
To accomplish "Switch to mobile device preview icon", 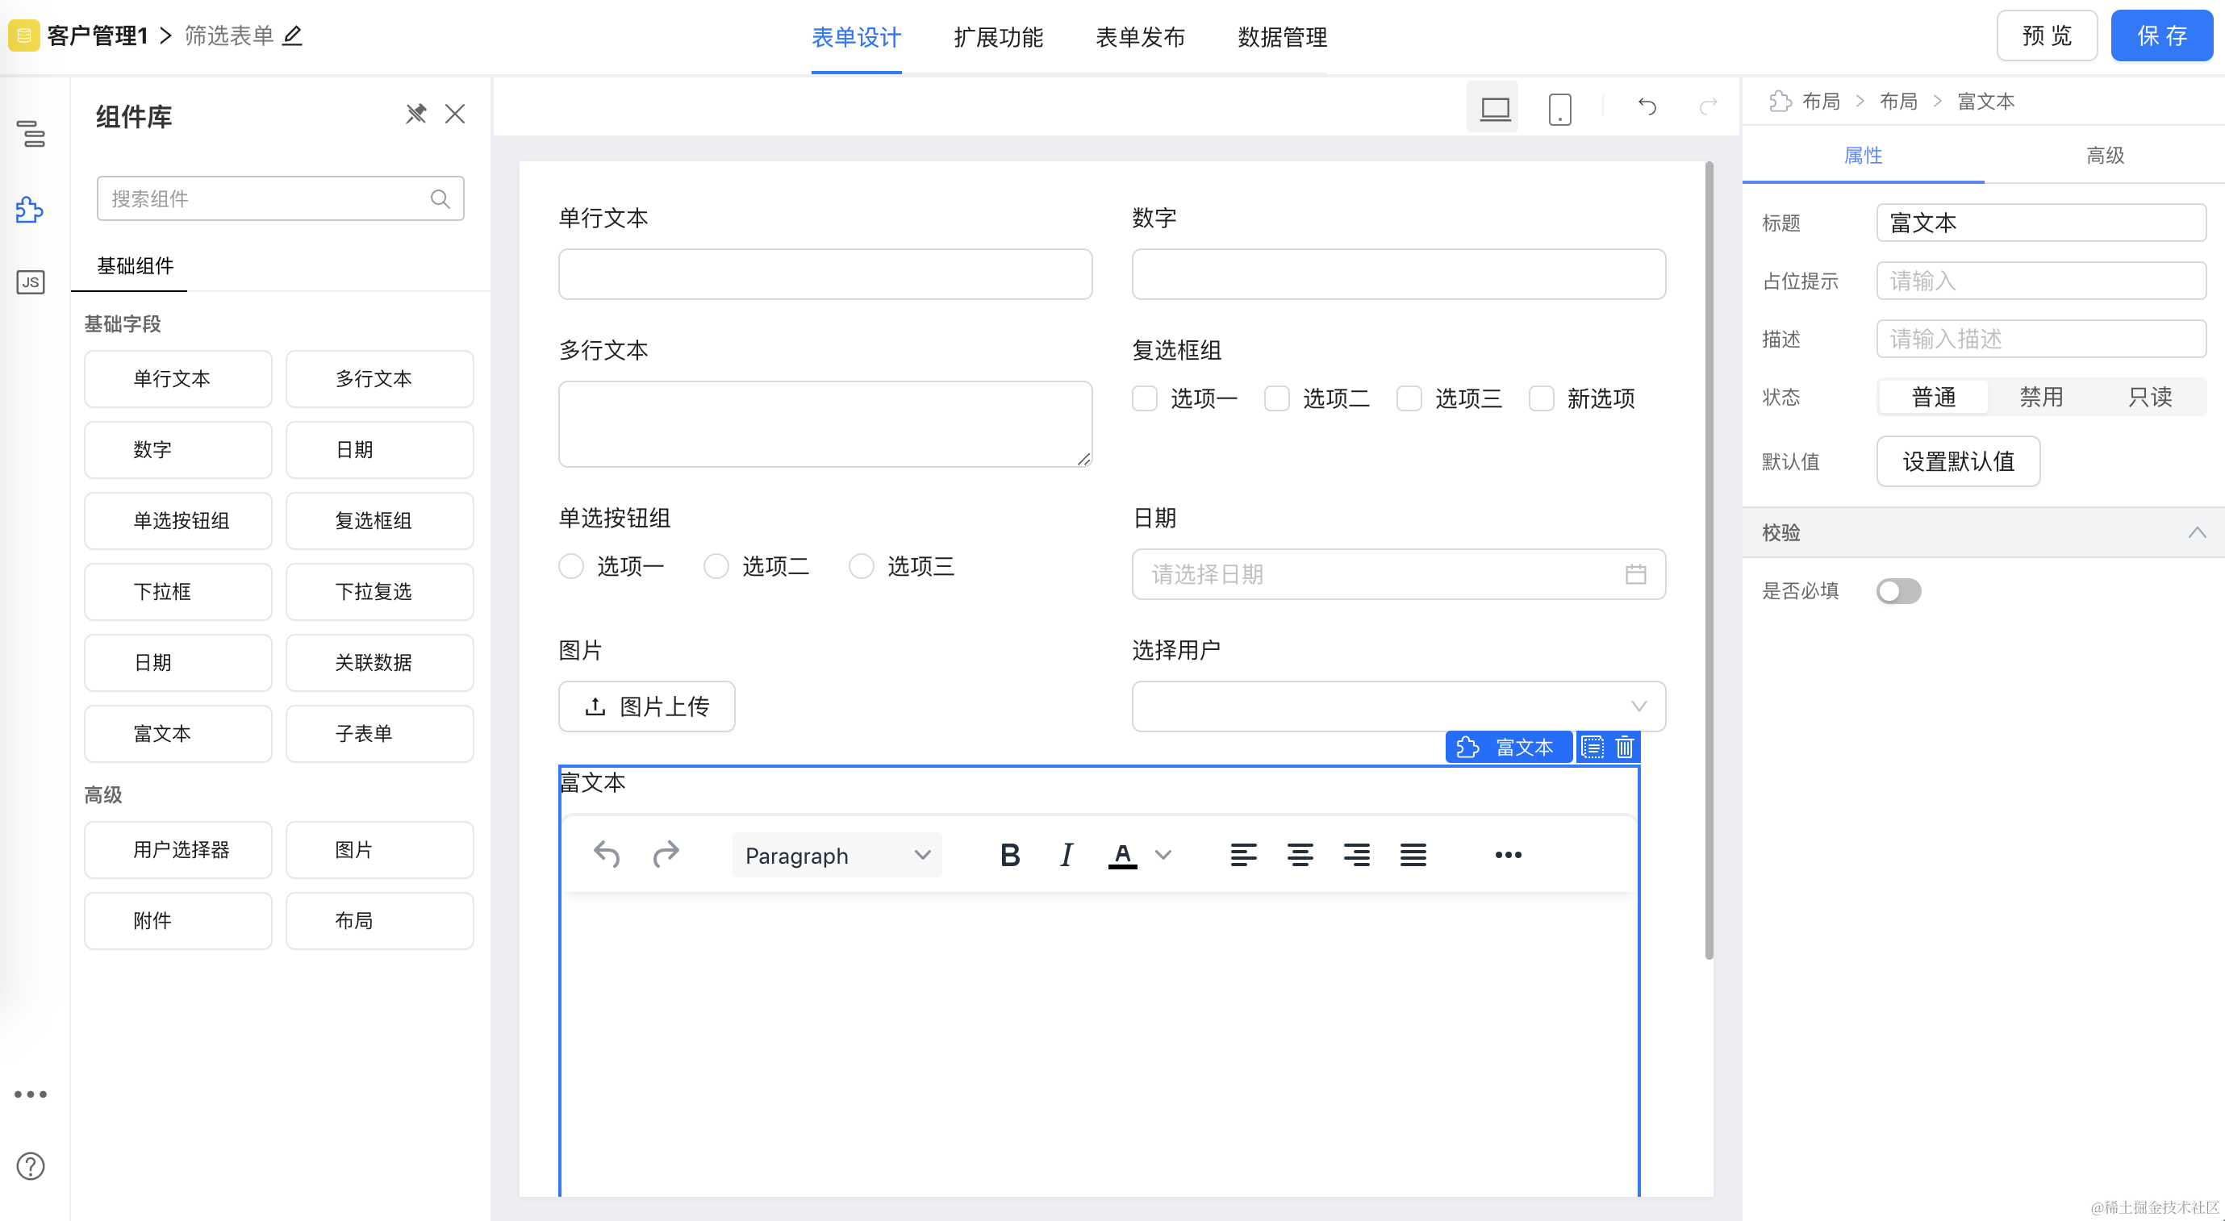I will (1559, 109).
